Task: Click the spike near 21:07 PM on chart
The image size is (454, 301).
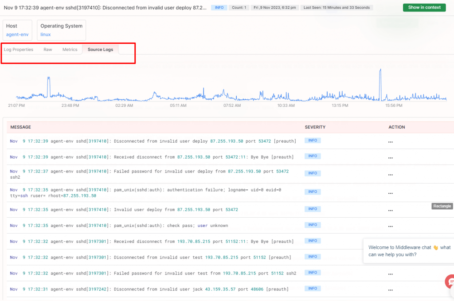Action: [x=49, y=87]
